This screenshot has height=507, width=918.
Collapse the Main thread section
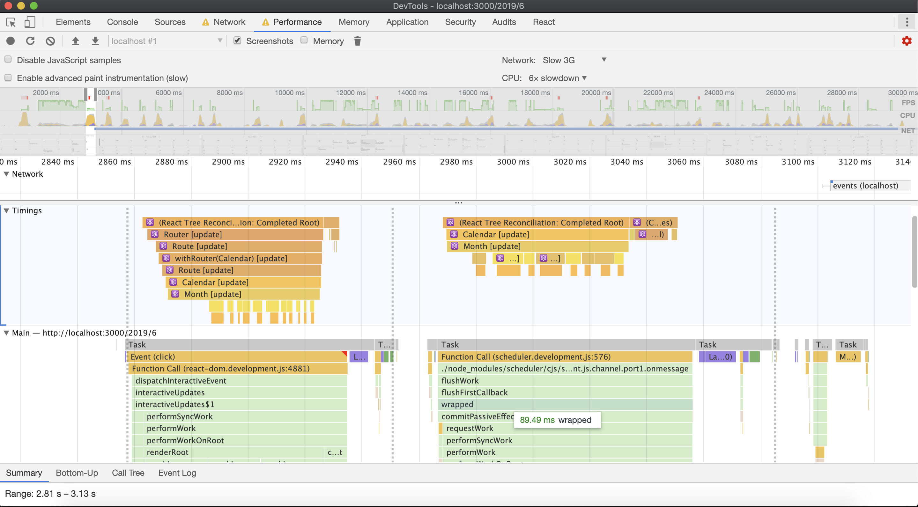click(x=6, y=333)
